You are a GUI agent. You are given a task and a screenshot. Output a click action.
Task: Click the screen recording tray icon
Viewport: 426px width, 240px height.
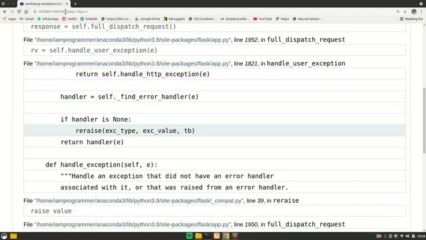[x=379, y=236]
